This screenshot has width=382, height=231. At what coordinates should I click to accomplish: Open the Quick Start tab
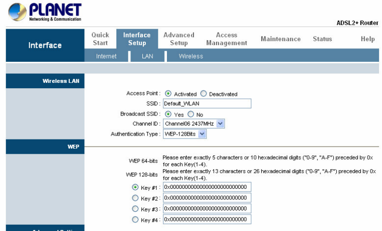100,39
